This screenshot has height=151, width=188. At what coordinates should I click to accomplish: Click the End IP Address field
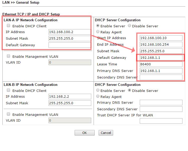(161, 45)
